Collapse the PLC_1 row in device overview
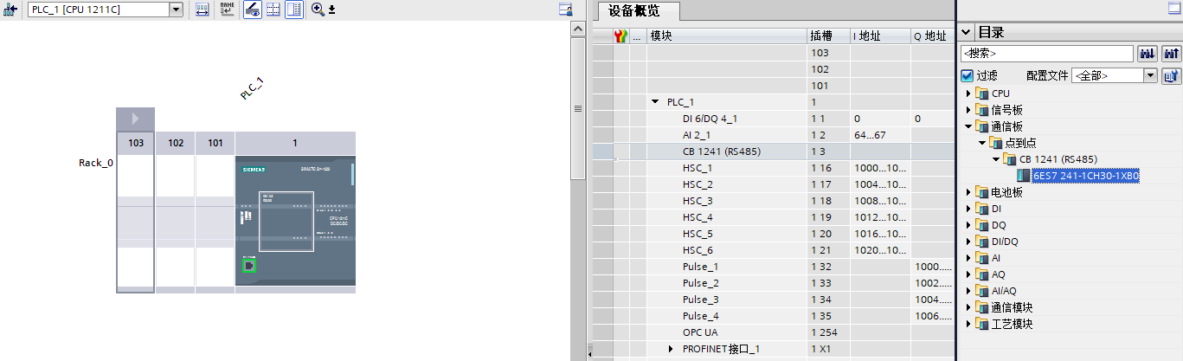Screen dimensions: 1183x361 (x=656, y=102)
